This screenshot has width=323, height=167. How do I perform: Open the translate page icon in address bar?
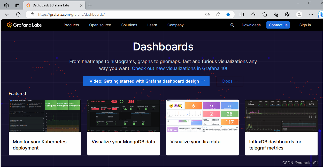tap(207, 14)
